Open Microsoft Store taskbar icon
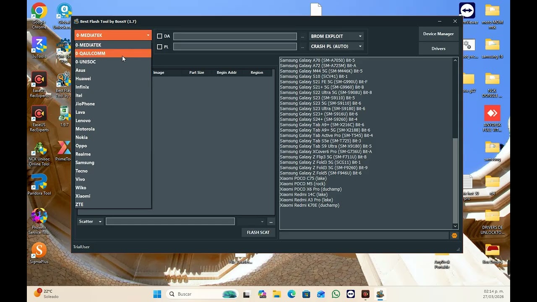The width and height of the screenshot is (537, 302). (306, 294)
